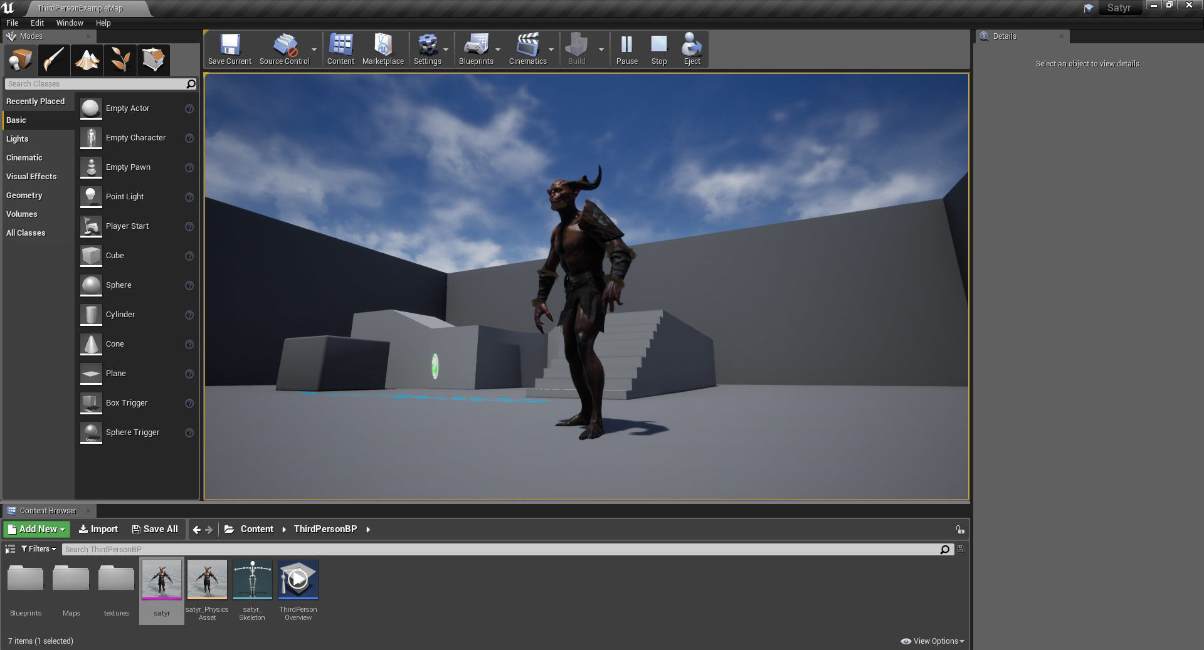Select the Place mode icon

tap(21, 60)
